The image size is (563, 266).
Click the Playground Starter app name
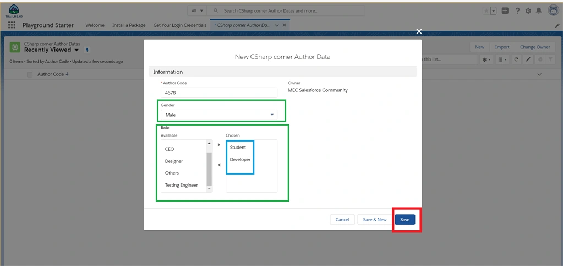(48, 25)
